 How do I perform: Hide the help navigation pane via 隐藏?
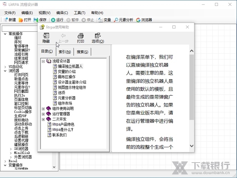coord(46,38)
